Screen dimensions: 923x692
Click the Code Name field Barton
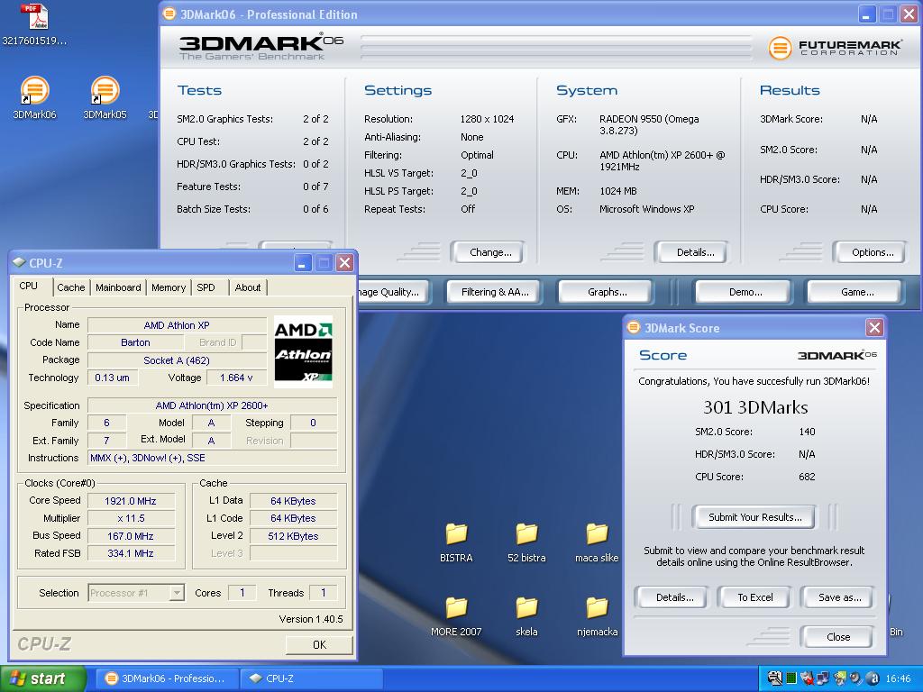coord(135,342)
